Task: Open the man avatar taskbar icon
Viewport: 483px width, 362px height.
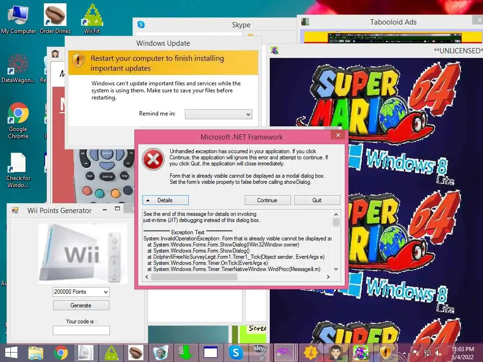Action: (336, 353)
